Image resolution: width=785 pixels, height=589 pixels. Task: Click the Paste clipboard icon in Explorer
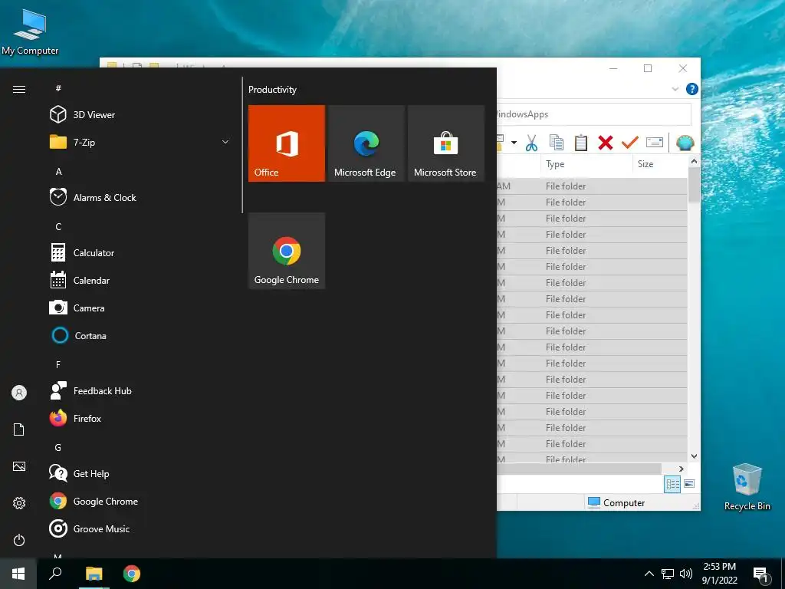(x=581, y=143)
